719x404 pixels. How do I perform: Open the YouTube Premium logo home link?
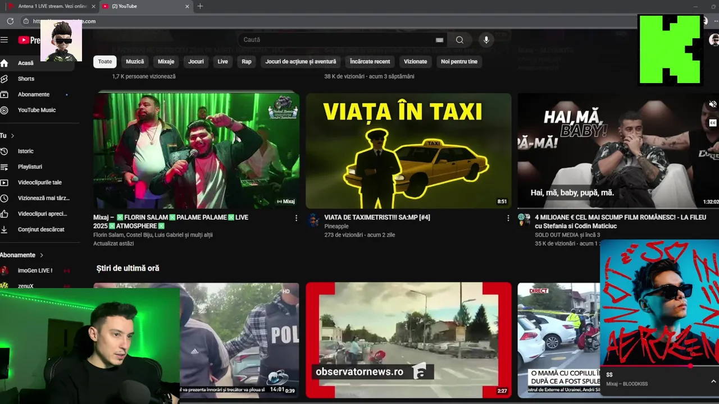pos(29,40)
